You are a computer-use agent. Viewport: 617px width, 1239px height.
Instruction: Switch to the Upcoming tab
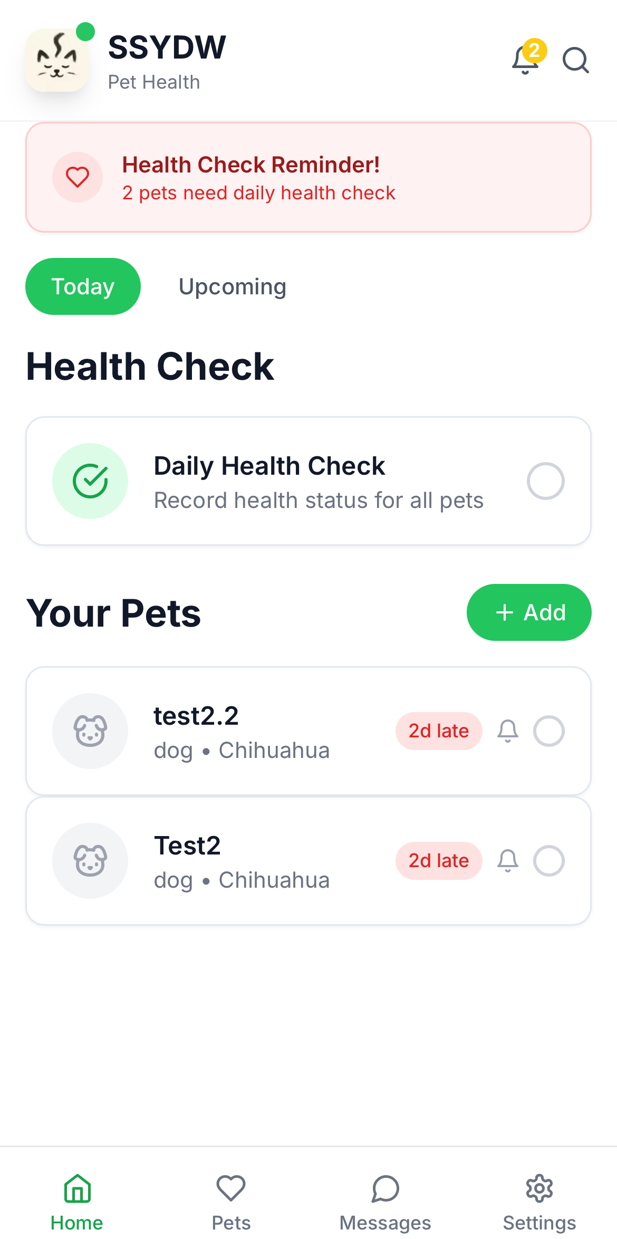pos(233,287)
